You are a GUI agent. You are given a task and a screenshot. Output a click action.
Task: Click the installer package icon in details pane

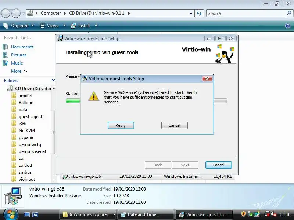click(x=13, y=196)
